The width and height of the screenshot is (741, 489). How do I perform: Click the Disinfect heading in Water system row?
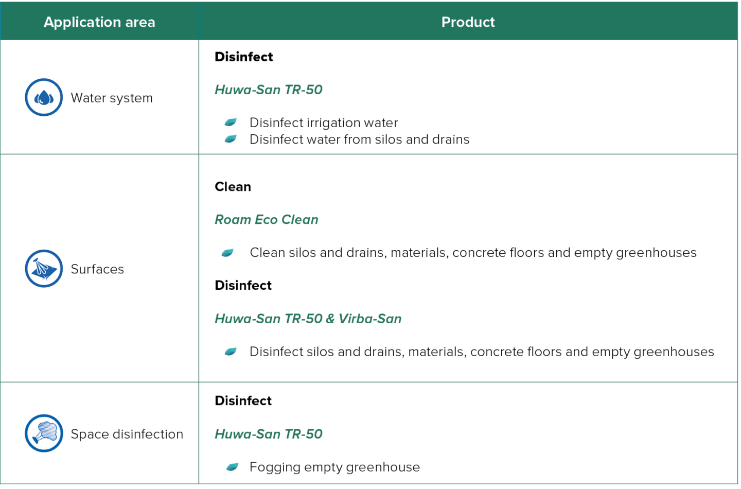tap(244, 57)
